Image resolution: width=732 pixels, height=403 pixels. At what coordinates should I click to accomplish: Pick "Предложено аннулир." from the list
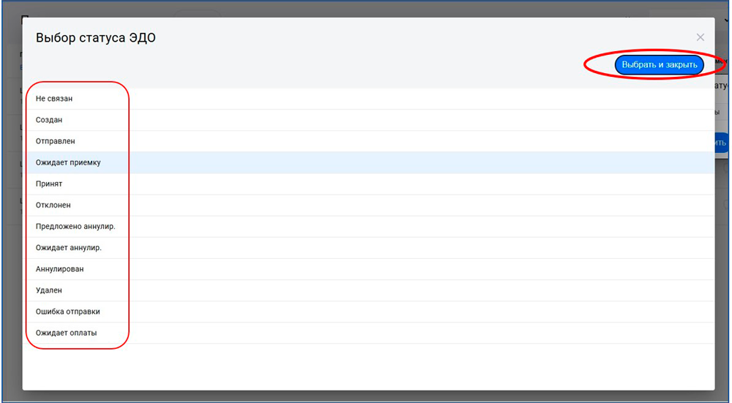[x=75, y=227]
